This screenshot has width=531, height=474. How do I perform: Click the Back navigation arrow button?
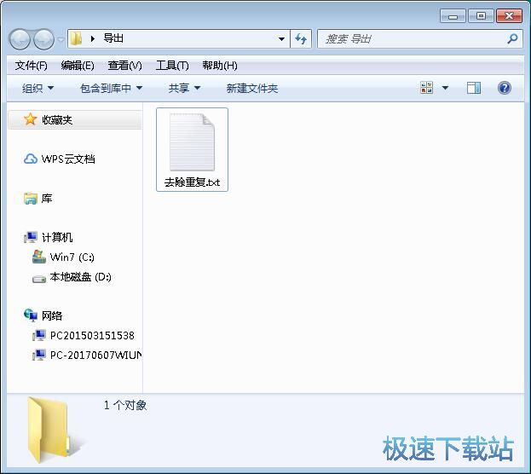click(20, 39)
